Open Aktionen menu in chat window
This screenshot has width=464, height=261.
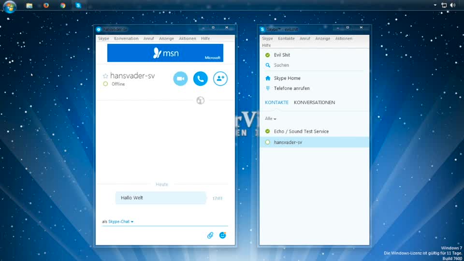point(188,39)
